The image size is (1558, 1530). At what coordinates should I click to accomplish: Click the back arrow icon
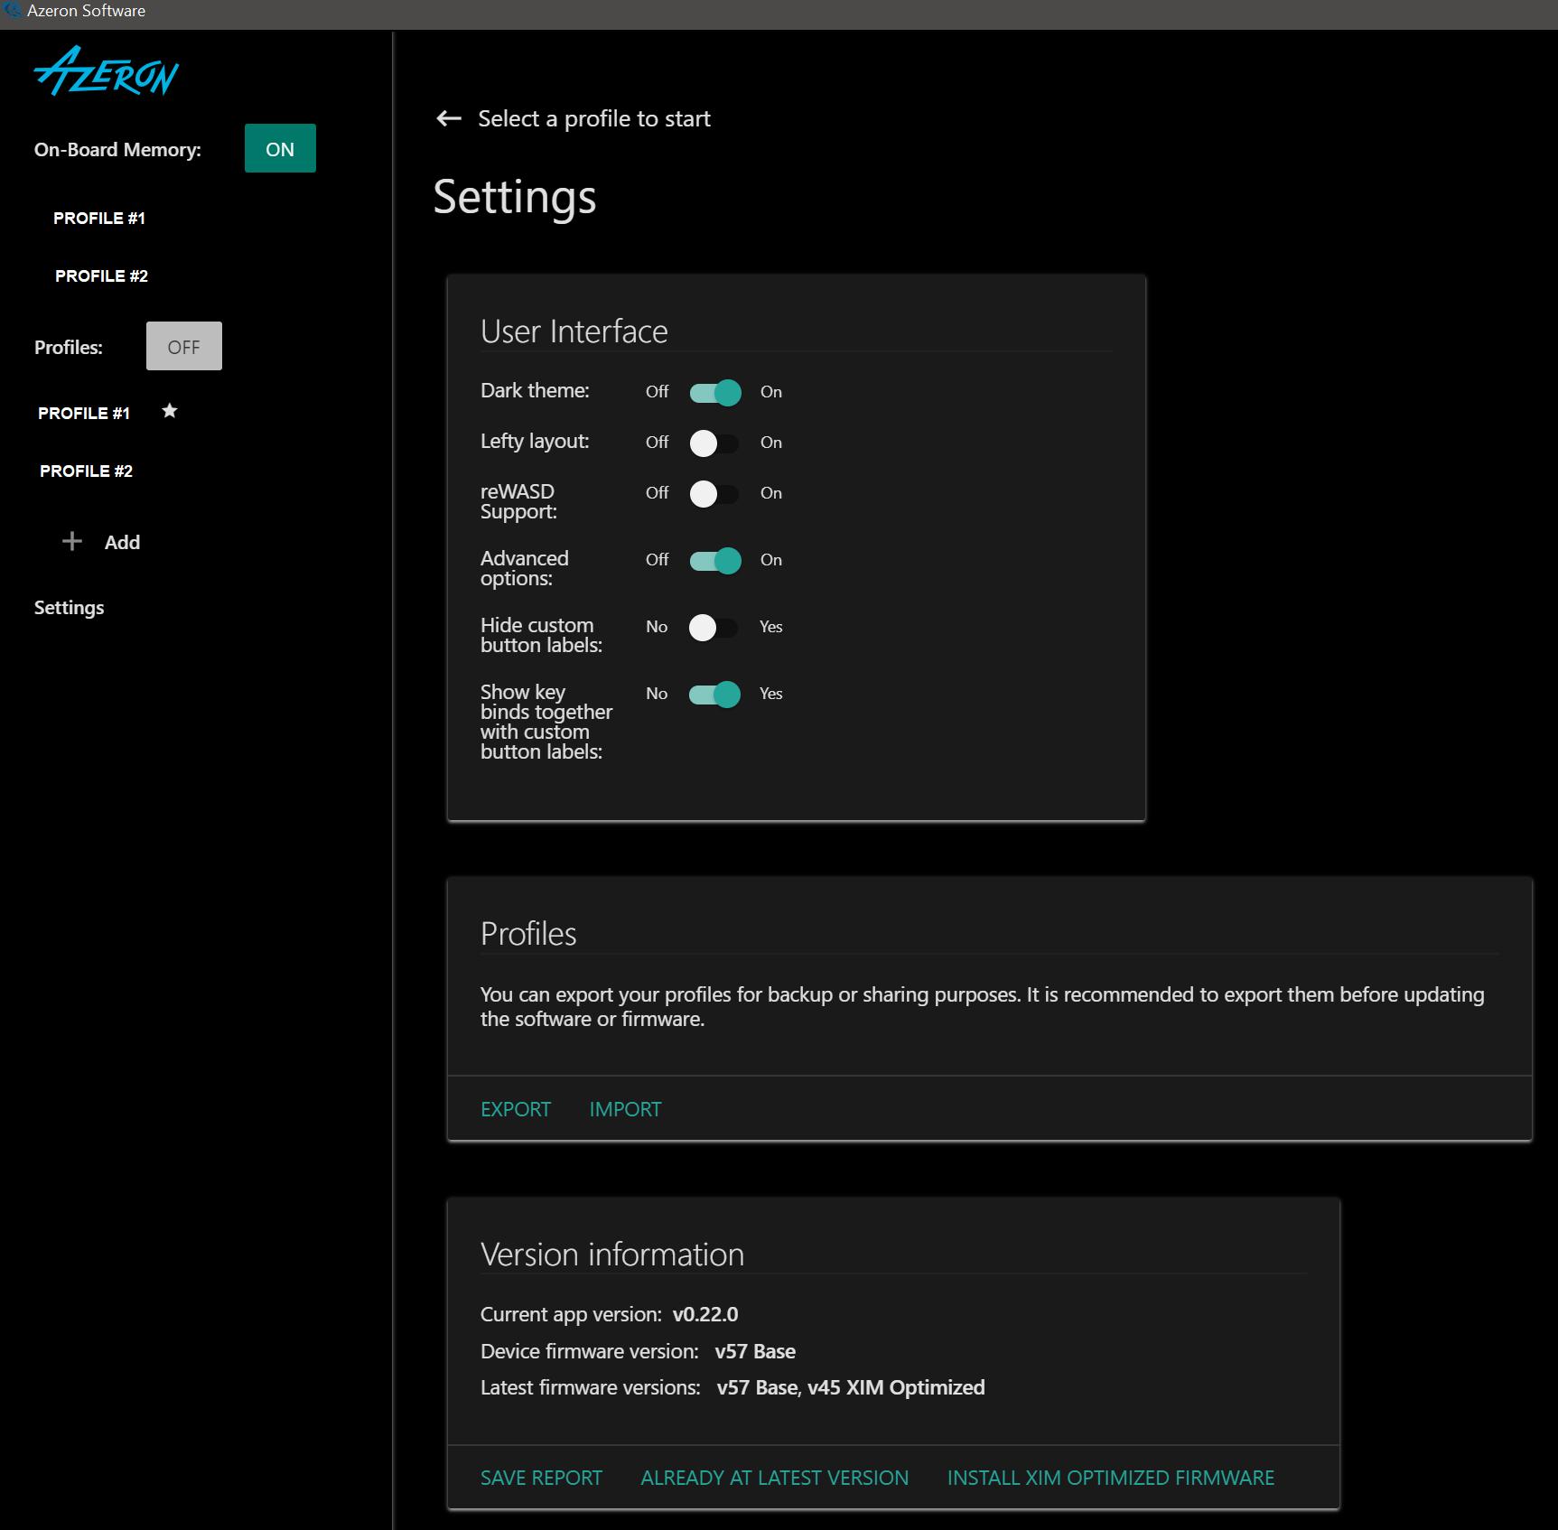click(449, 118)
